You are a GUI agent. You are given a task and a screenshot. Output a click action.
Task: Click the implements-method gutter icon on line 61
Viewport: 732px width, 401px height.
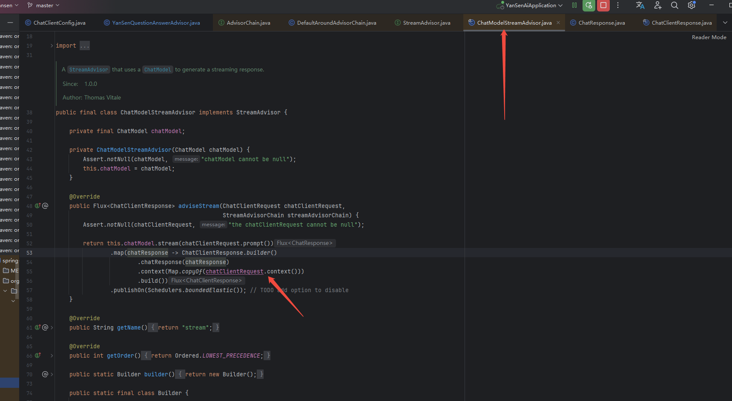point(37,327)
